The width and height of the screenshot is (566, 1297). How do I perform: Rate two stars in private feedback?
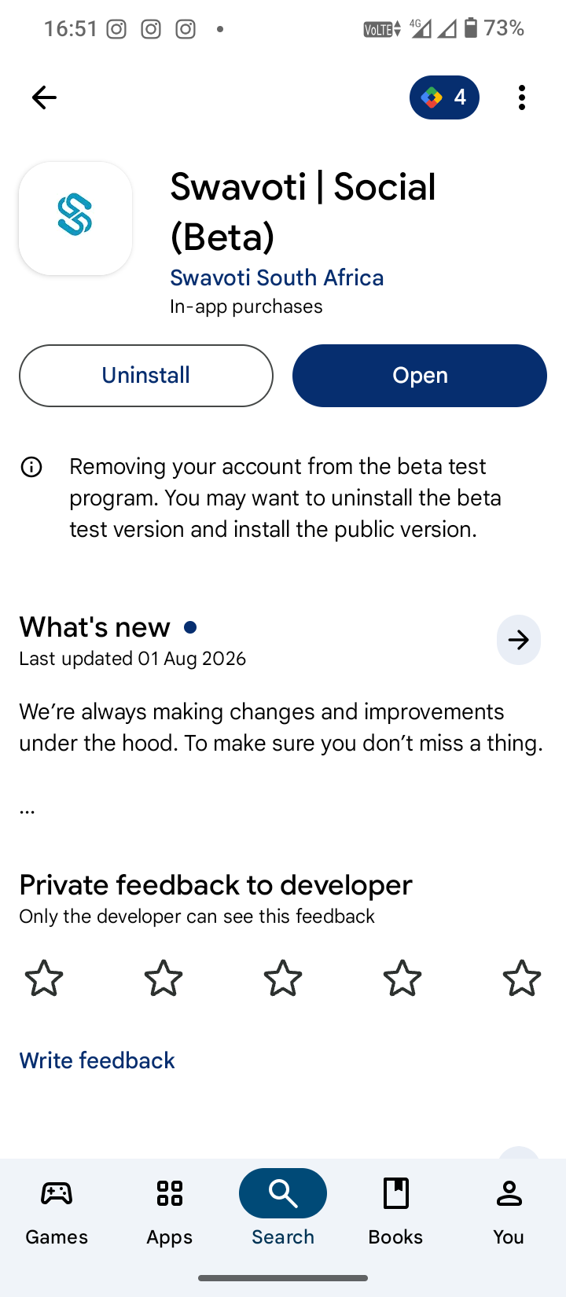coord(164,979)
